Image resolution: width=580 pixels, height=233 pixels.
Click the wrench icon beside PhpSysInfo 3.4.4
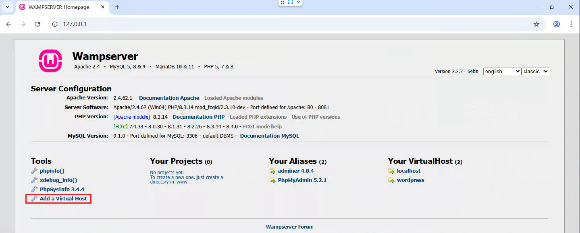(x=34, y=189)
